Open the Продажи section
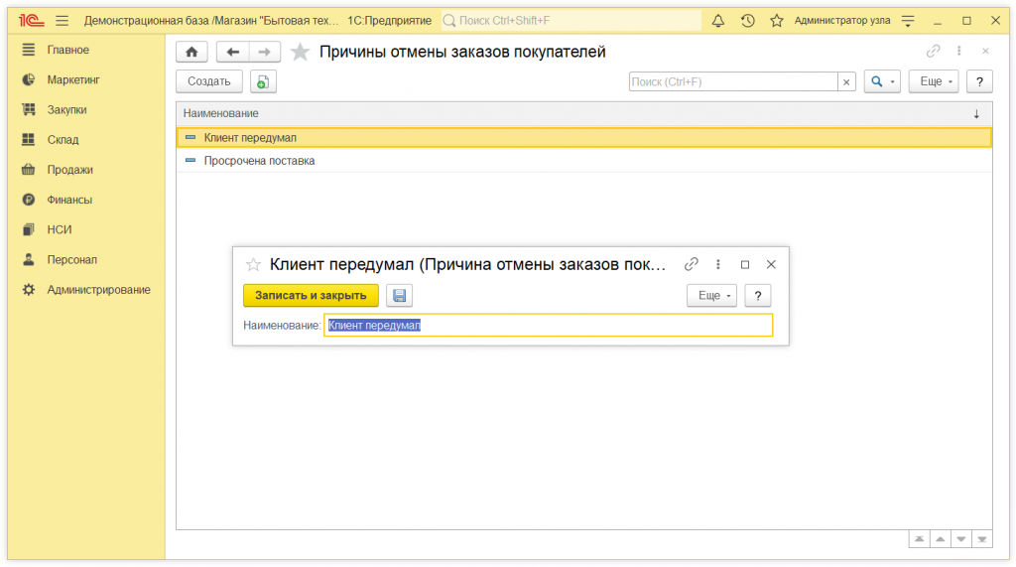 tap(69, 170)
